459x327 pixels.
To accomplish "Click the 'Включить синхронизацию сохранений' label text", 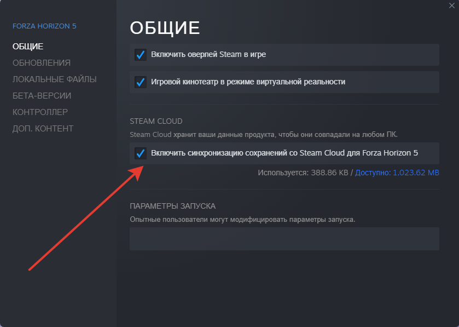I will click(284, 153).
